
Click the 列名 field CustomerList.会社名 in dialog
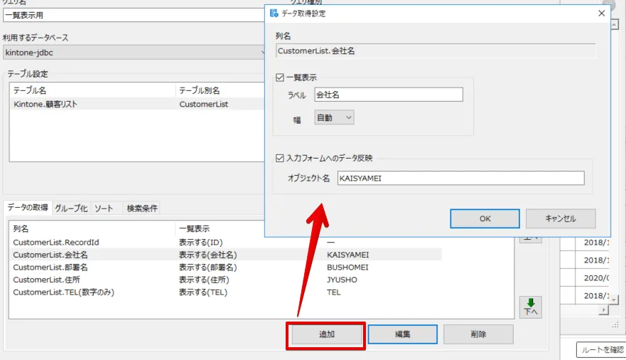(436, 51)
